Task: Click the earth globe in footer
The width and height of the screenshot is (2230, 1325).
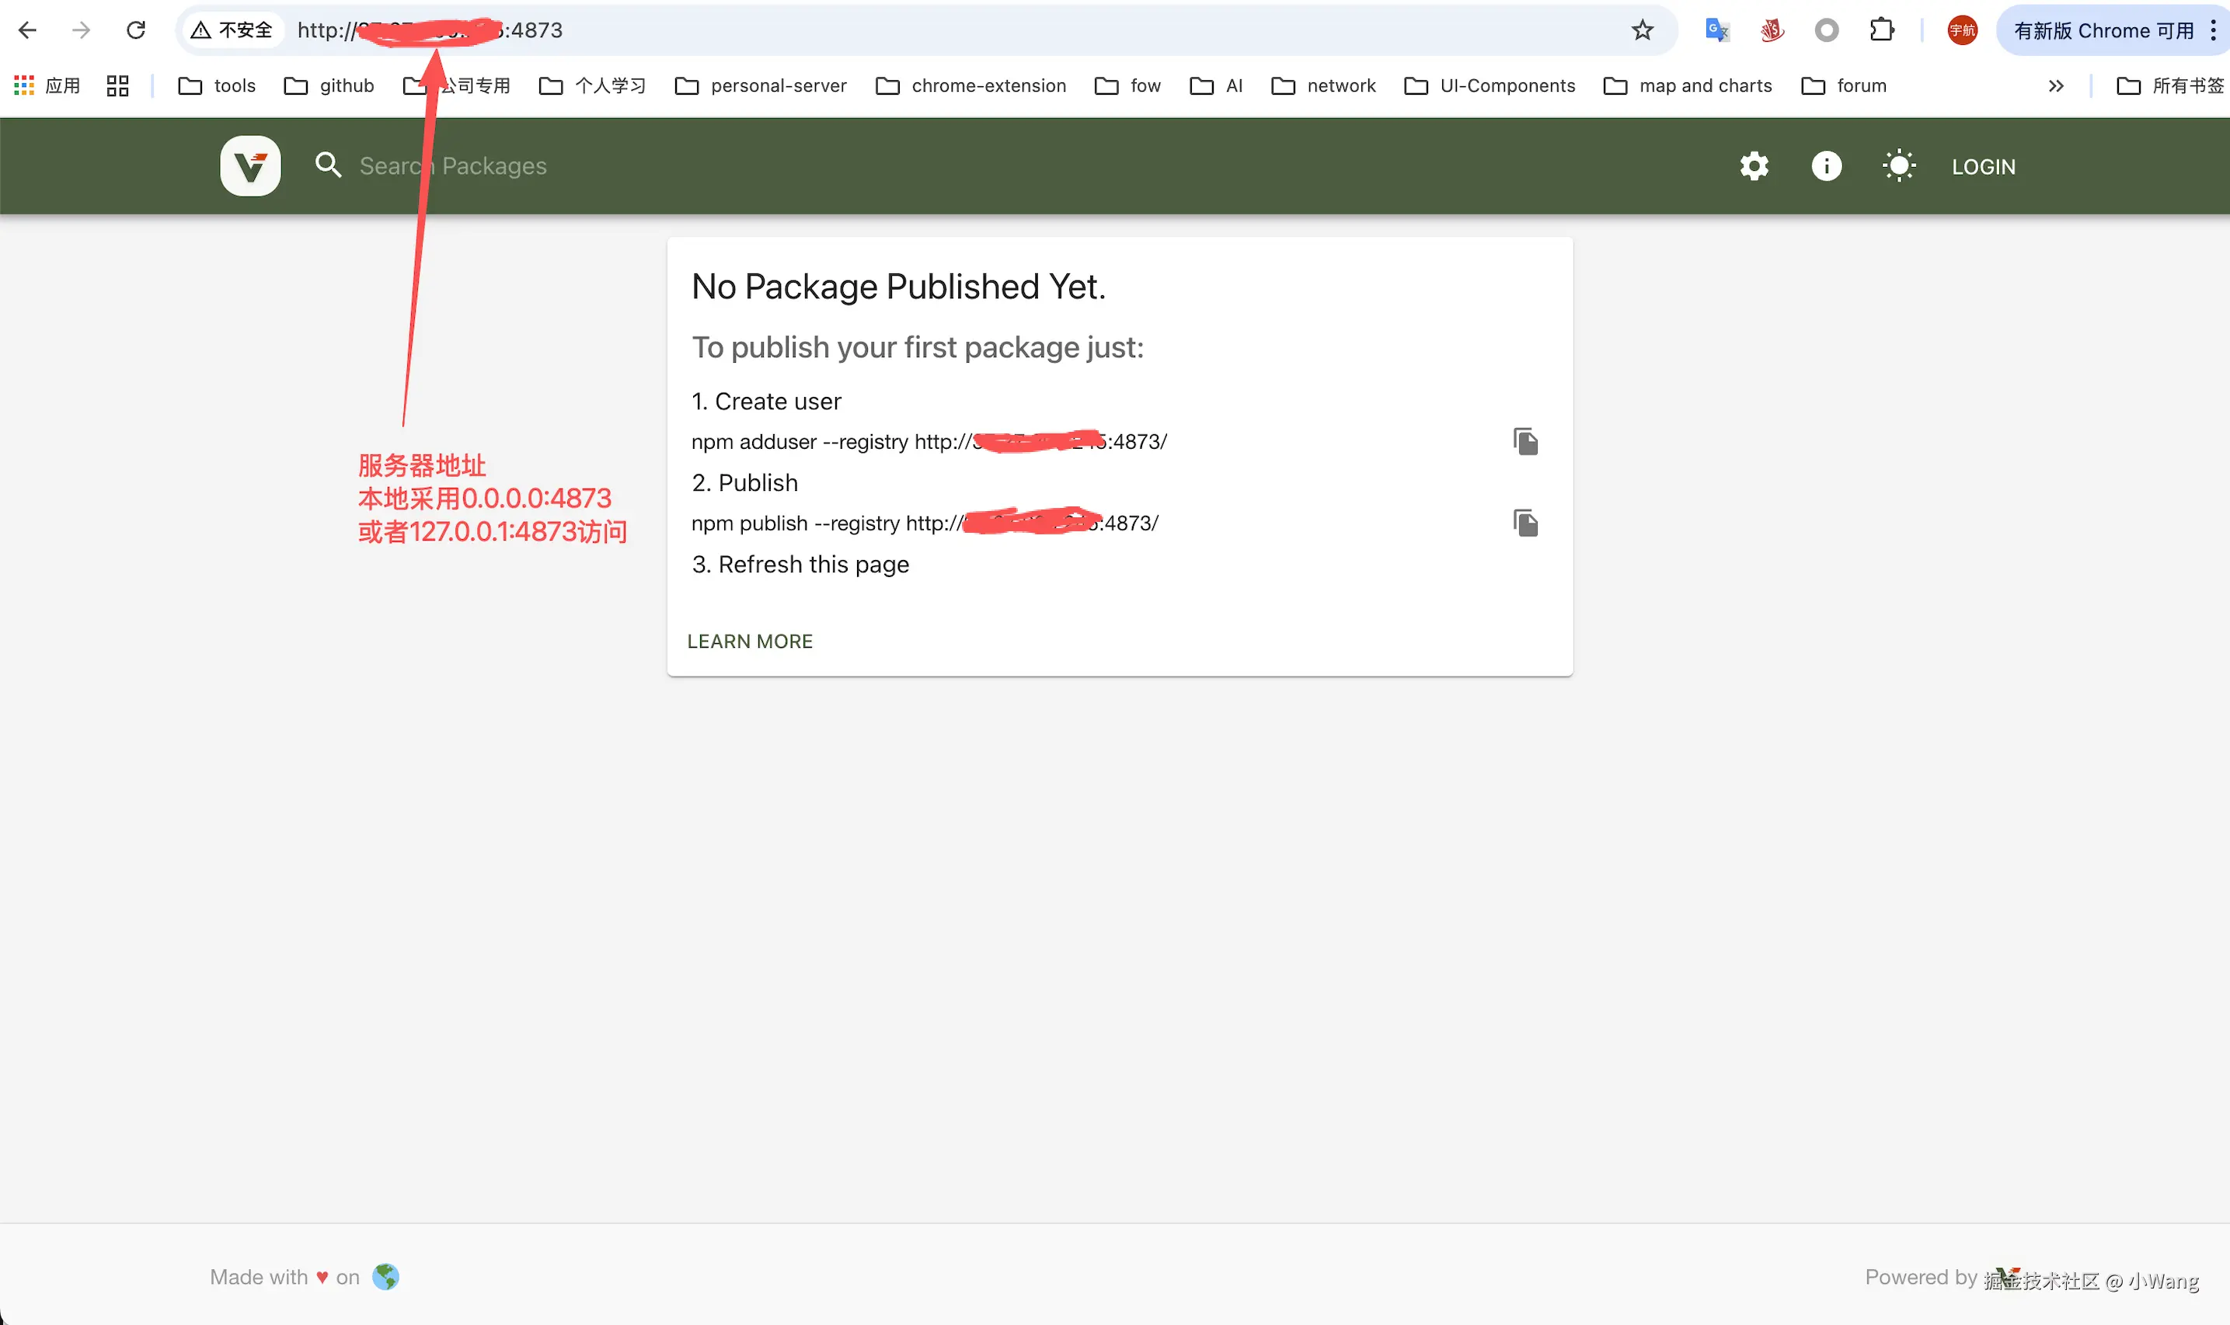Action: (385, 1277)
